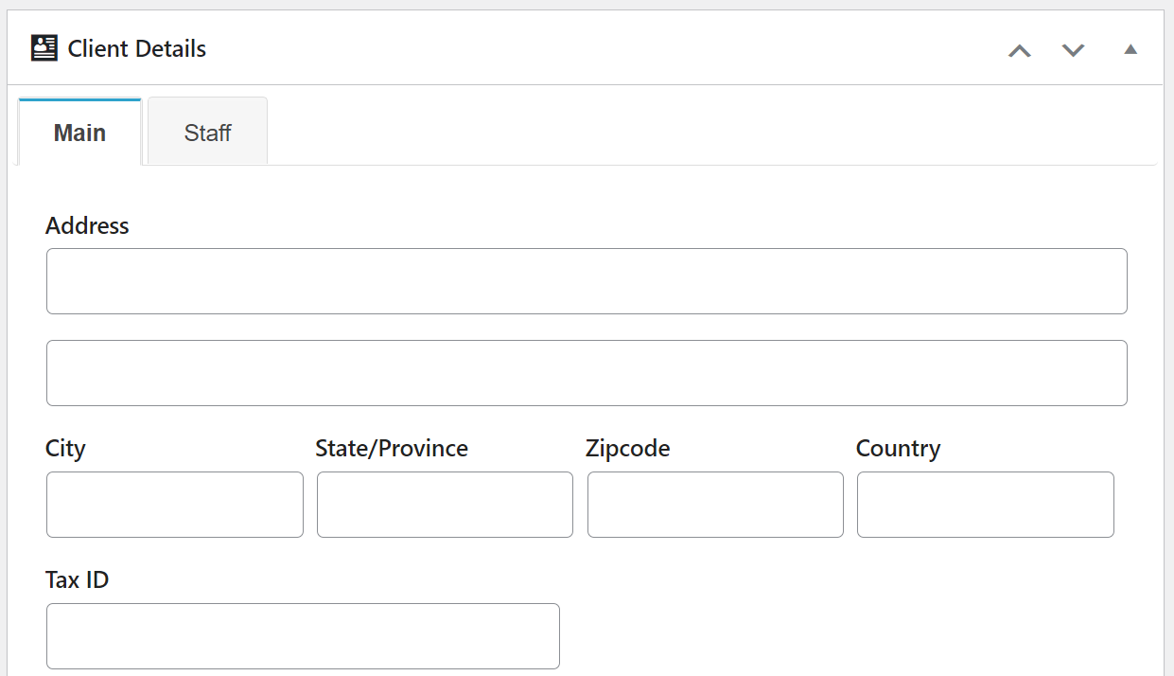
Task: Click the Client Details contact card icon
Action: pos(44,48)
